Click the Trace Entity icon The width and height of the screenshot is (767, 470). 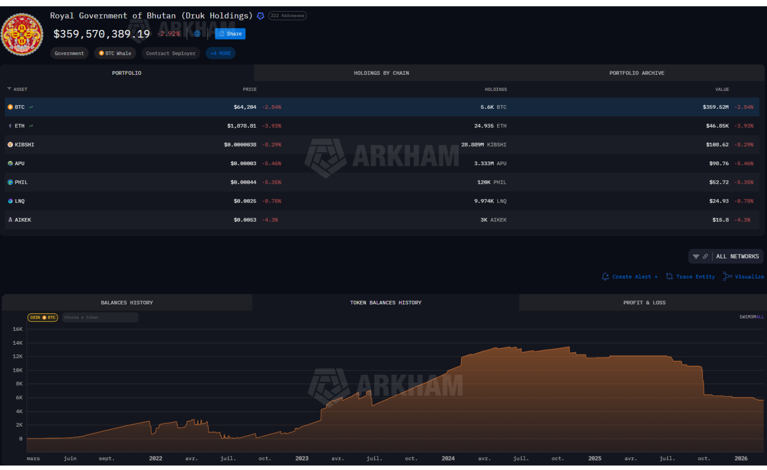coord(669,276)
